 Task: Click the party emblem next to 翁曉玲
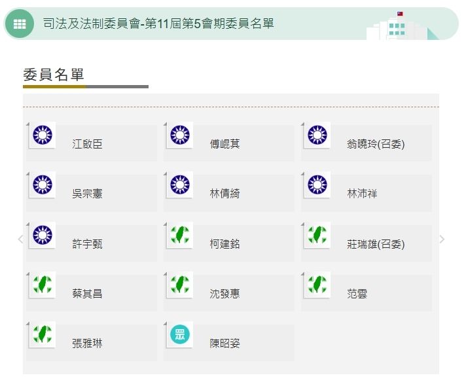tap(317, 135)
